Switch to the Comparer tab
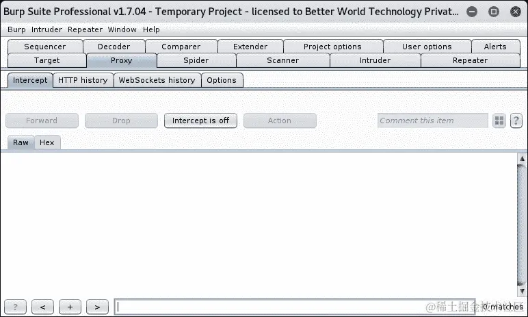The height and width of the screenshot is (317, 528). pos(181,47)
